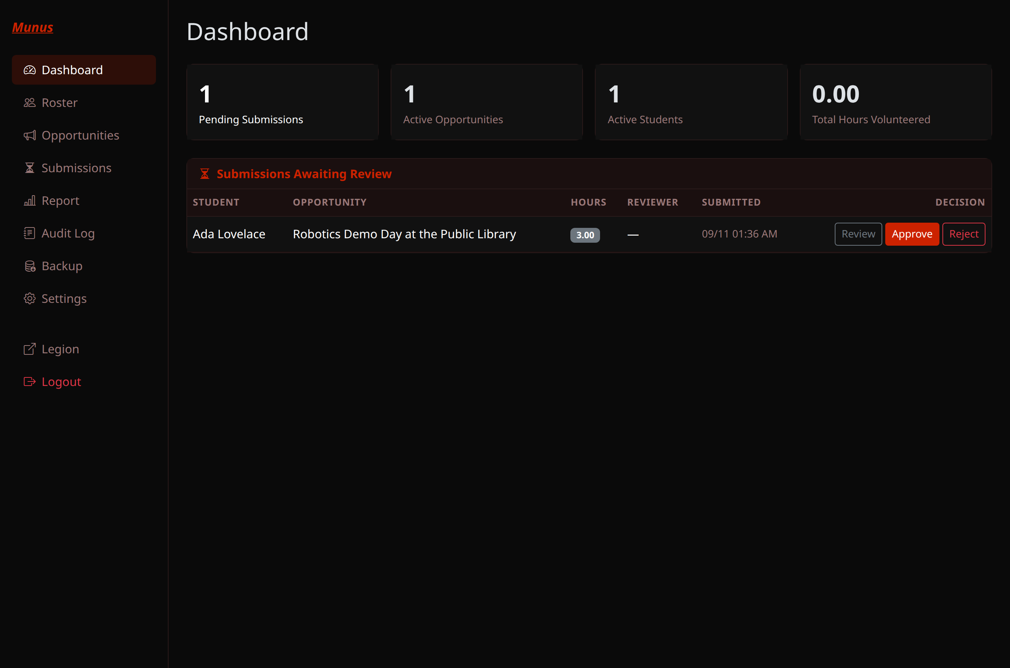
Task: Open the Opportunities section
Action: pos(84,135)
